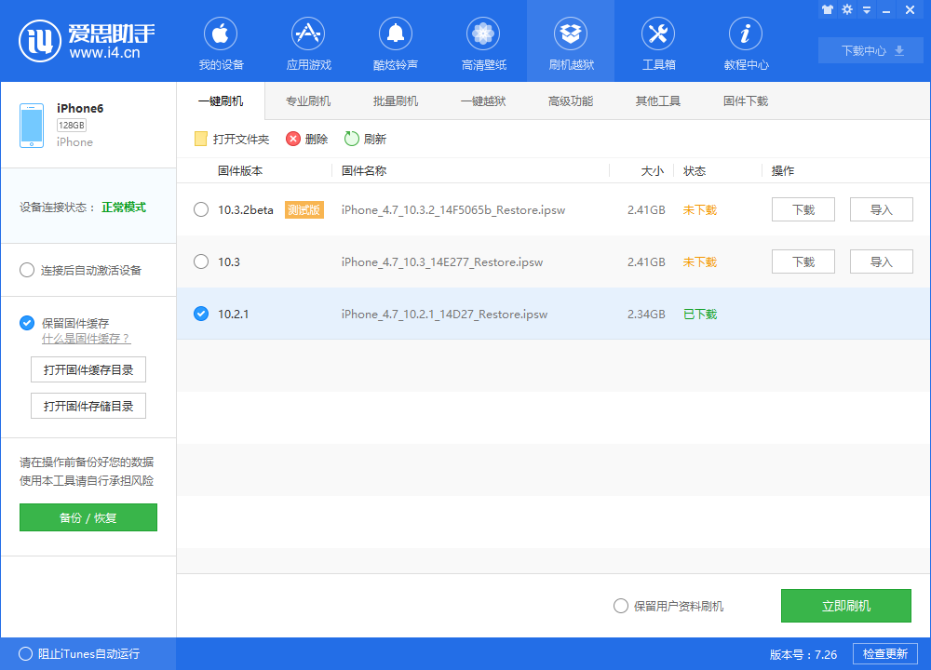
Task: Switch to the 固件下载 tab
Action: click(743, 100)
